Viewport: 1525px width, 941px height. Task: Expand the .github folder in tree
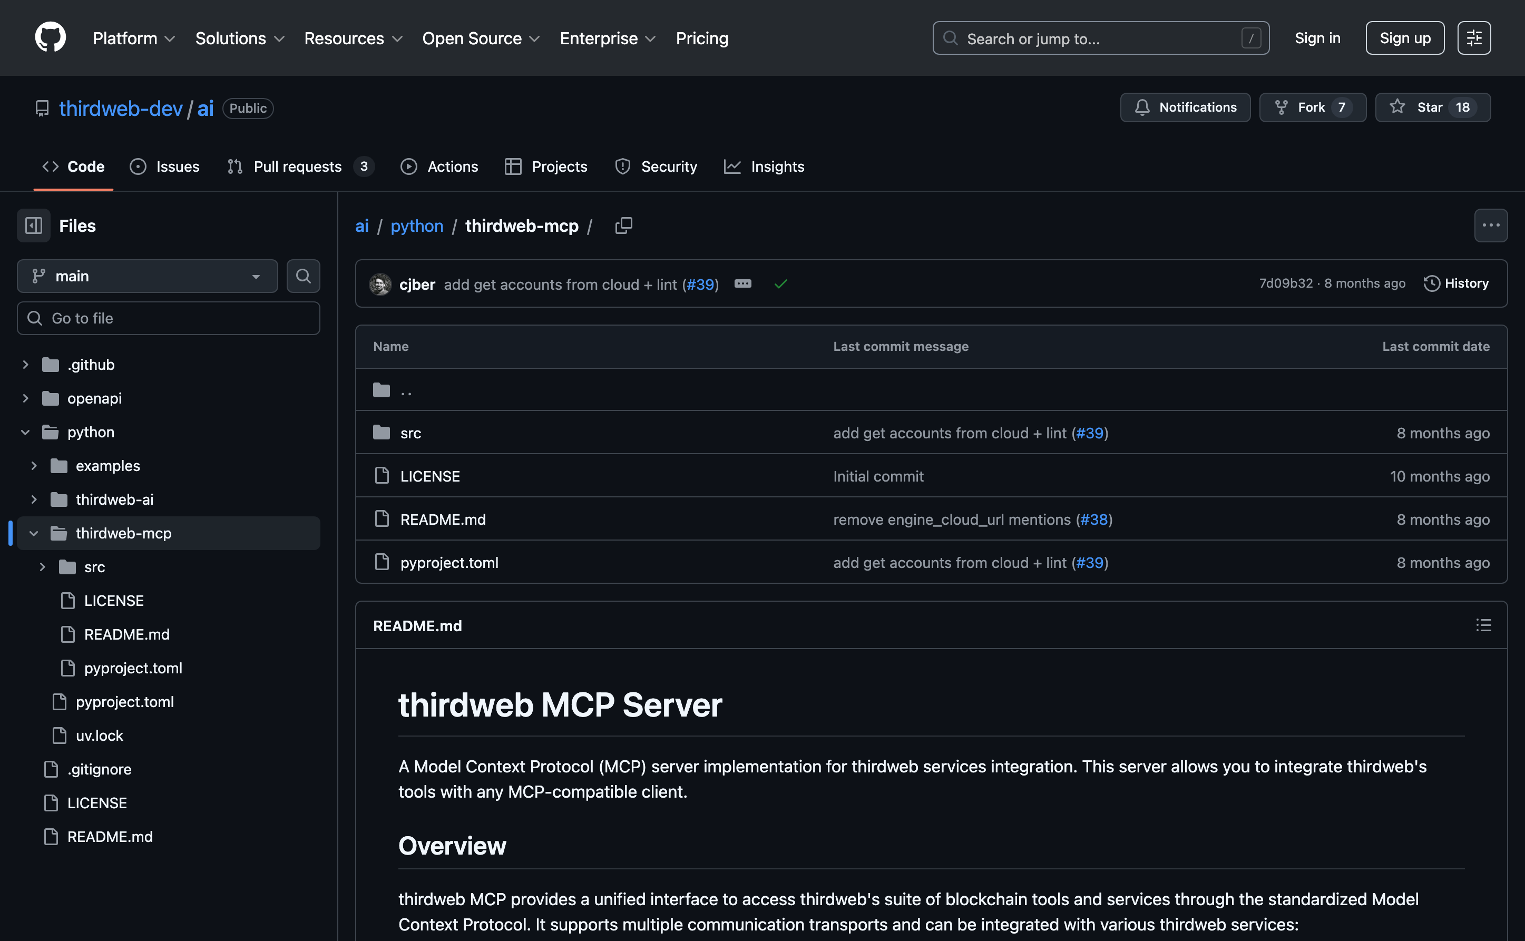pyautogui.click(x=25, y=365)
